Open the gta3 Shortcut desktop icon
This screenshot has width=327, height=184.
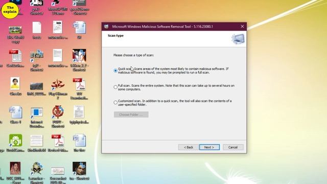(37, 8)
